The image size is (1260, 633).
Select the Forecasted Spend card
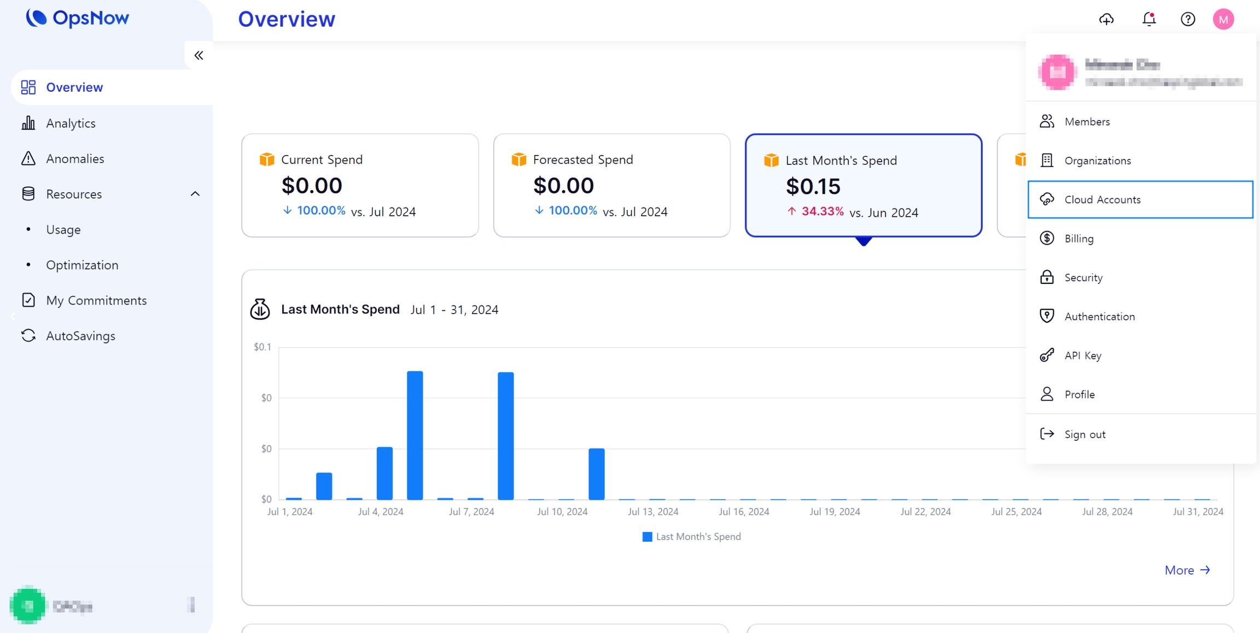(x=611, y=185)
